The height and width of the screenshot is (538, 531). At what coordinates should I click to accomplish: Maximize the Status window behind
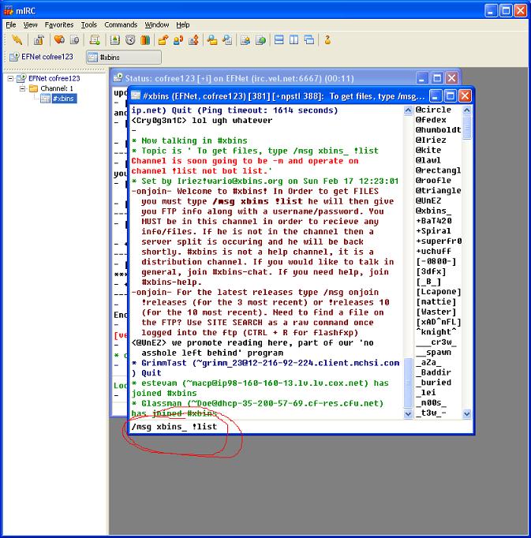(437, 78)
